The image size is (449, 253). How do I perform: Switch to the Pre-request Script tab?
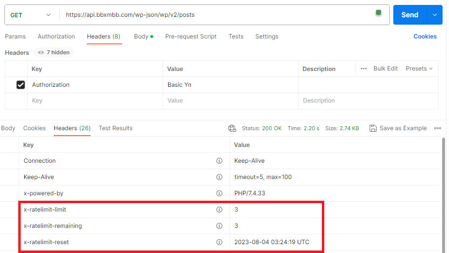(x=191, y=36)
